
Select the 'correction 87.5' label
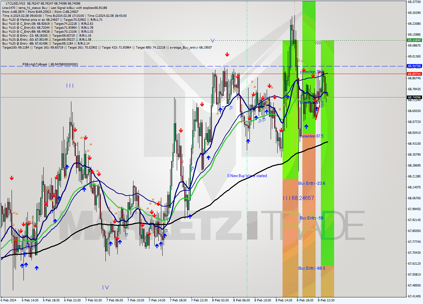coord(312,136)
